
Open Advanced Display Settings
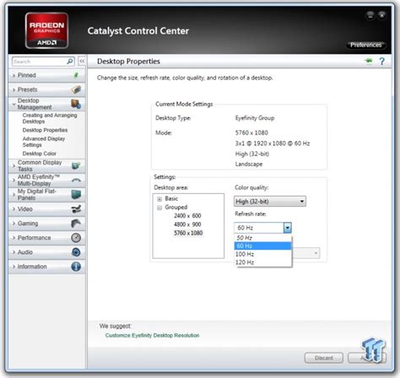(x=44, y=142)
